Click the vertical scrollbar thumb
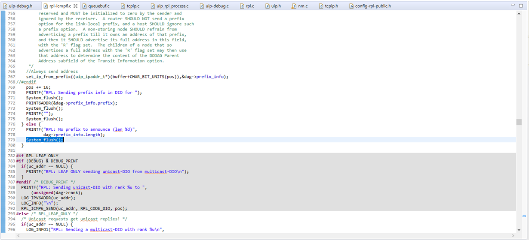The width and height of the screenshot is (529, 240). tap(519, 122)
